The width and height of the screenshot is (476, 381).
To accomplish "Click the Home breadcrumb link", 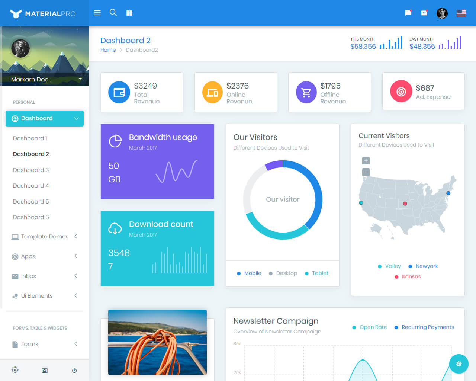I will pos(108,49).
